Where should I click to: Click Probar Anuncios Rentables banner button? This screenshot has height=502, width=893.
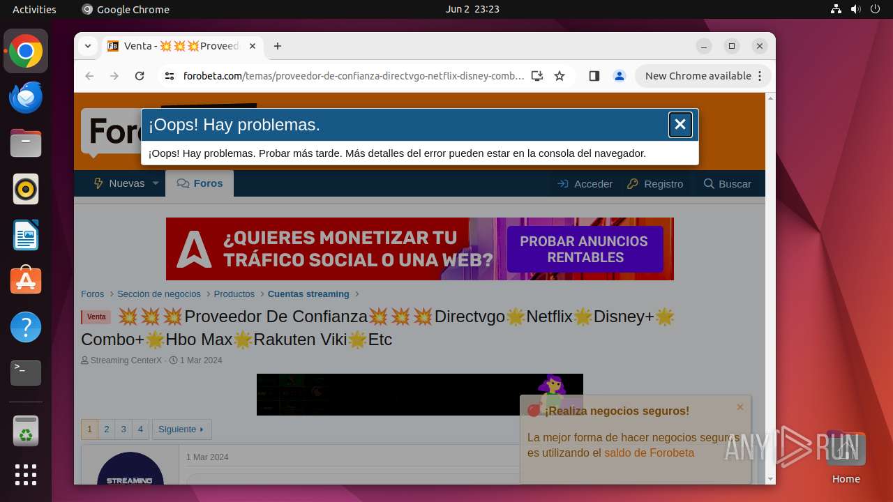[585, 249]
